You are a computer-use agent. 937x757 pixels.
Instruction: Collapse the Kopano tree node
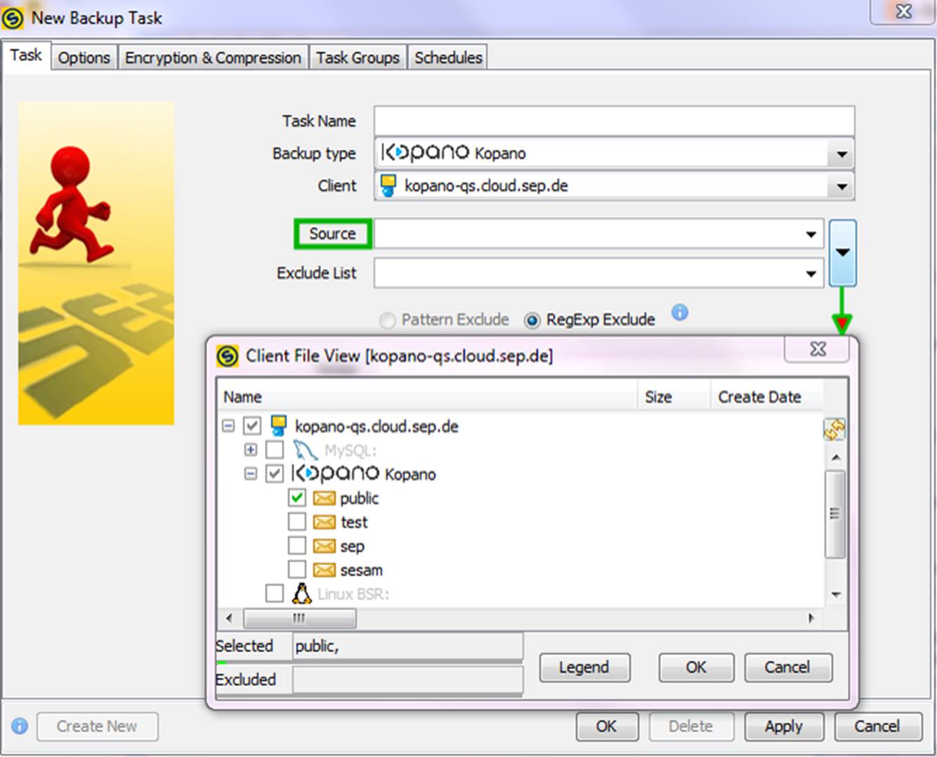251,473
